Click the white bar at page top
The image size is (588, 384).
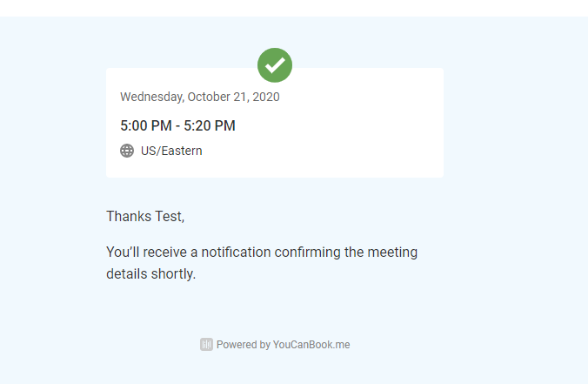[x=294, y=8]
